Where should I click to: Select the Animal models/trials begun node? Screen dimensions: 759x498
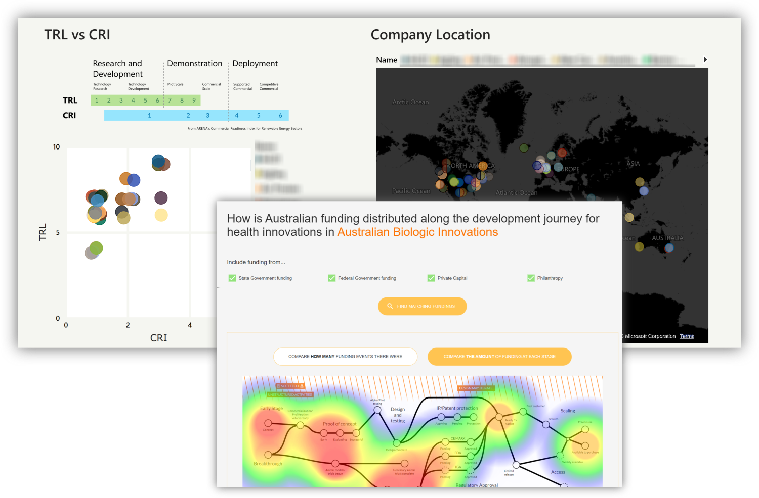click(335, 463)
